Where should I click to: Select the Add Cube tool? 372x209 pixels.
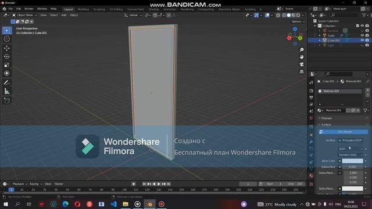pyautogui.click(x=6, y=100)
